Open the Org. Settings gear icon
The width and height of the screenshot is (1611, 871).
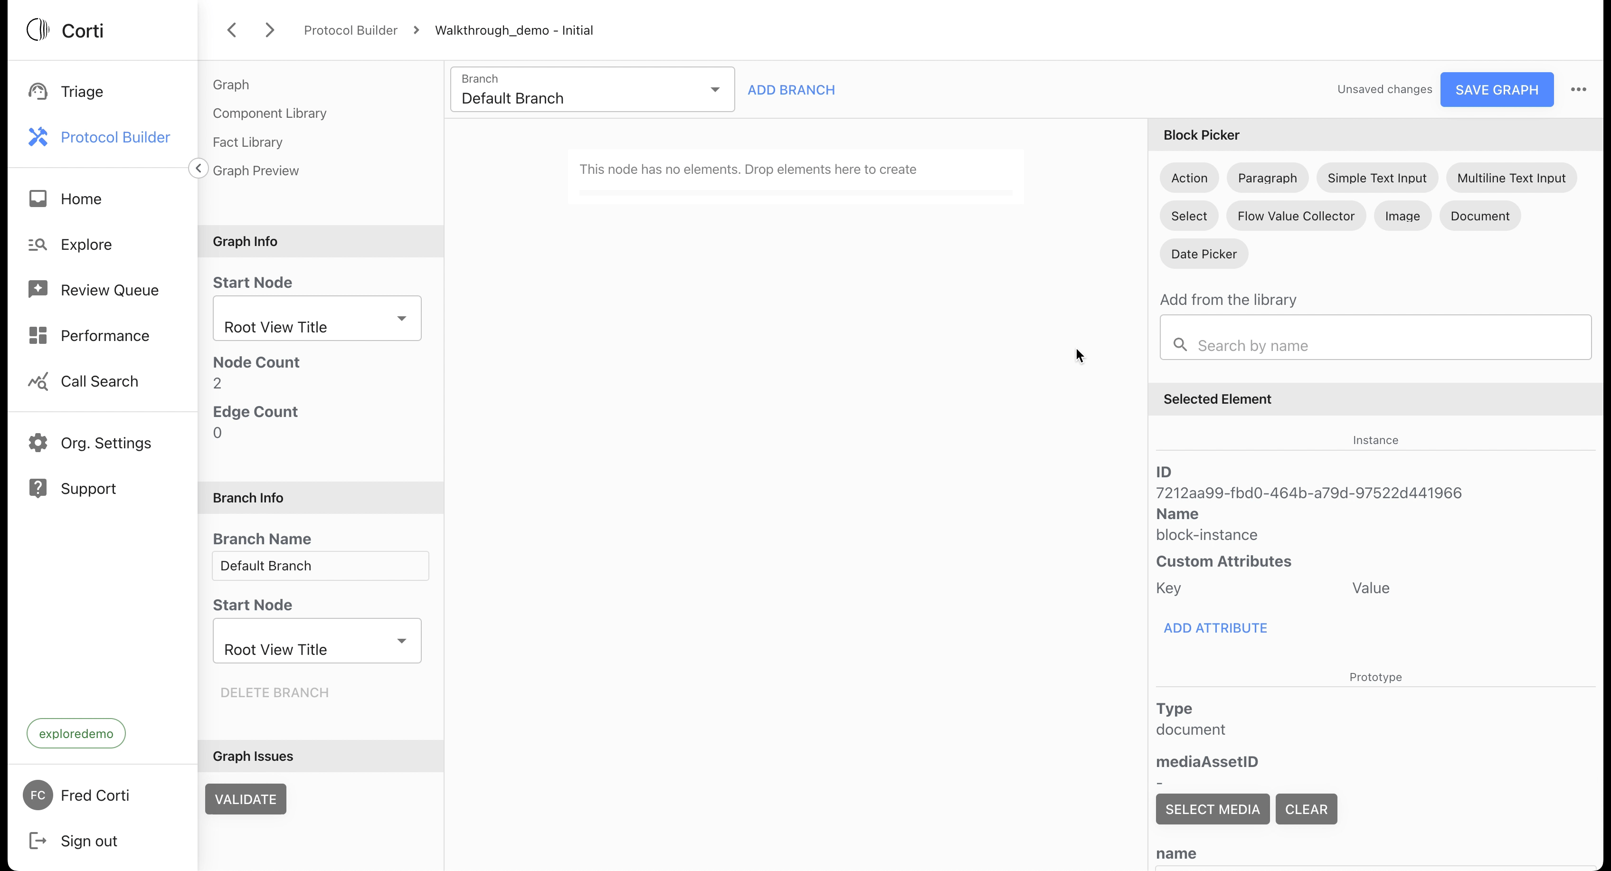[x=38, y=443]
